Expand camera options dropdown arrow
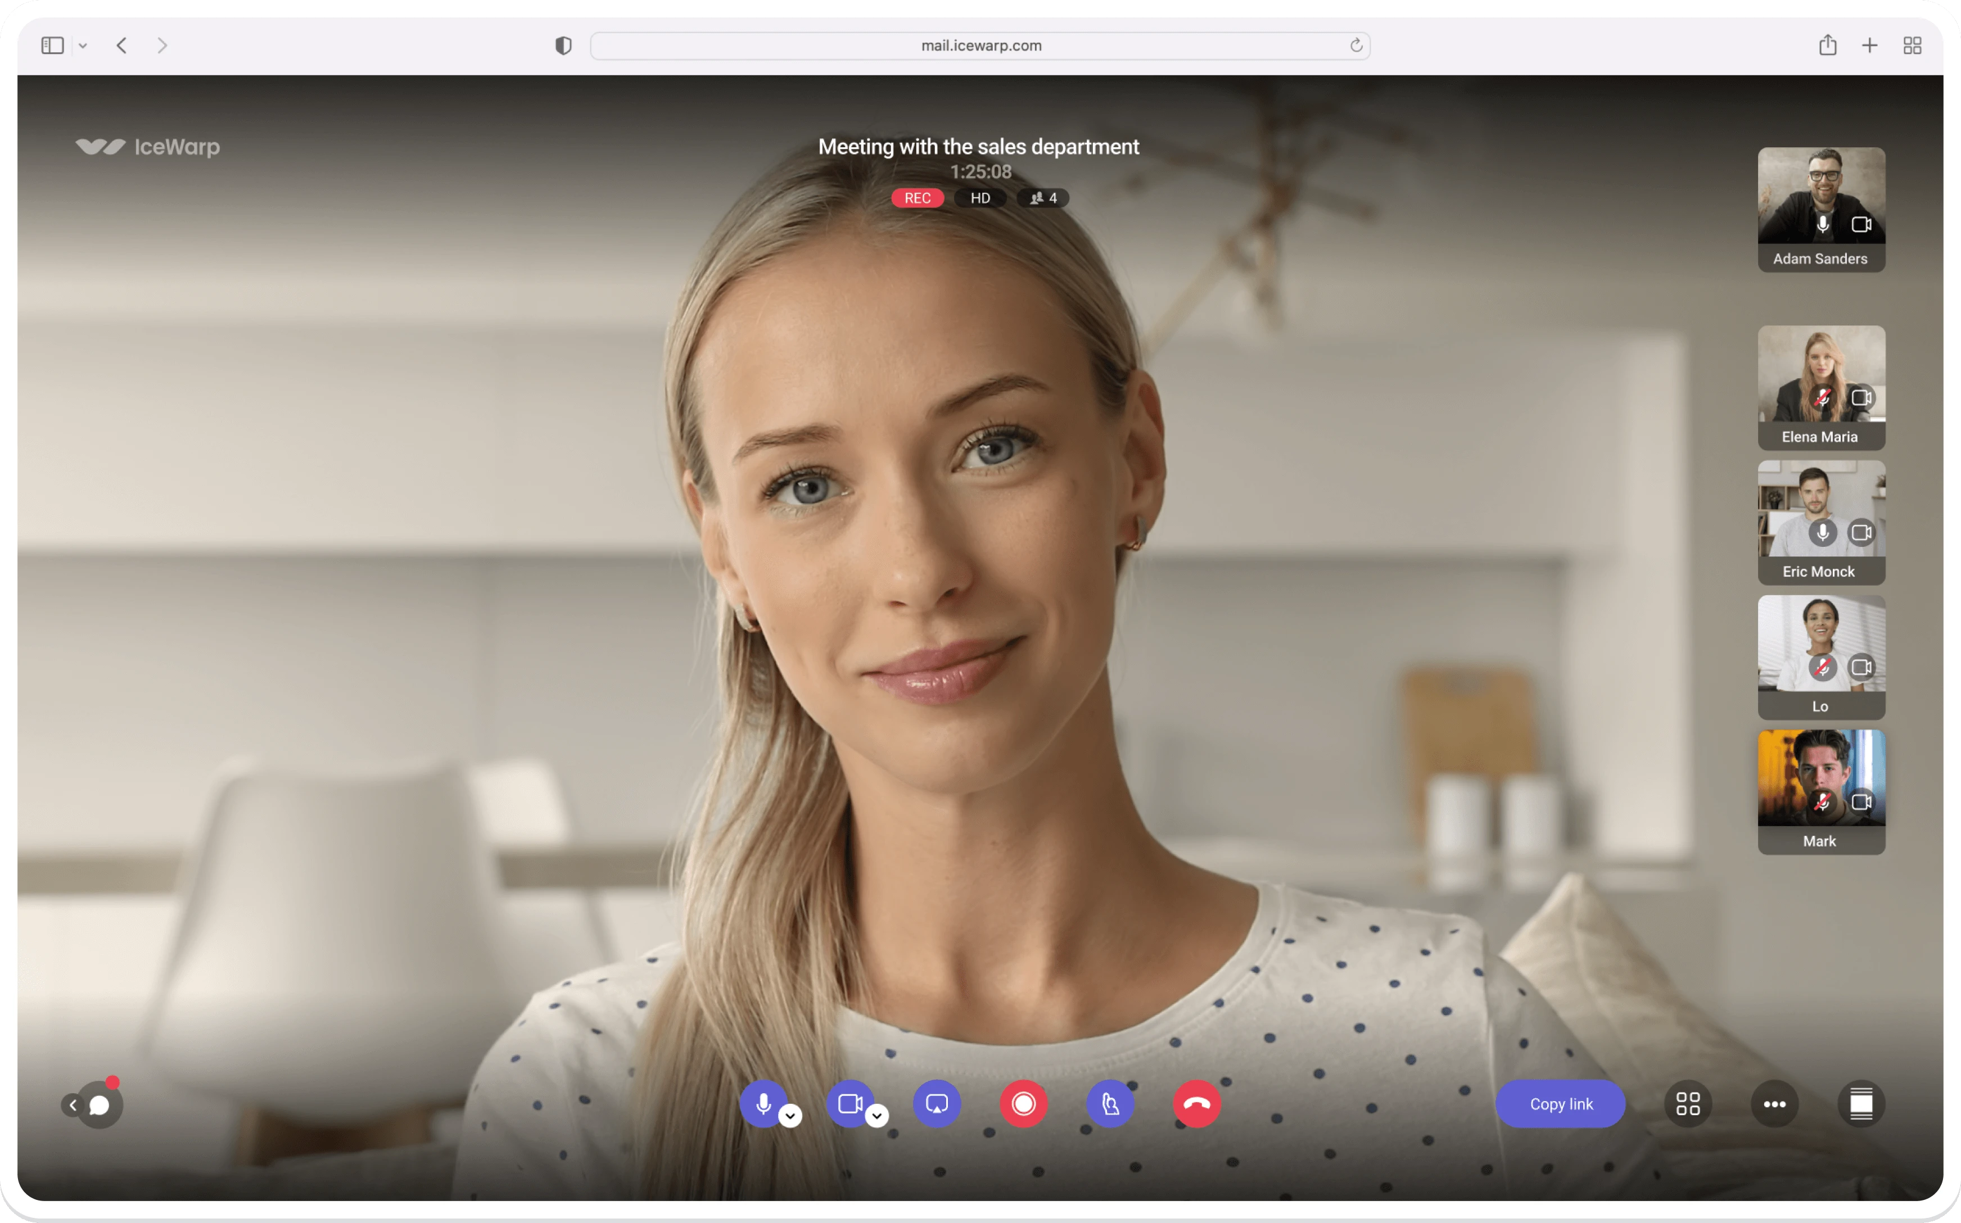 click(877, 1116)
